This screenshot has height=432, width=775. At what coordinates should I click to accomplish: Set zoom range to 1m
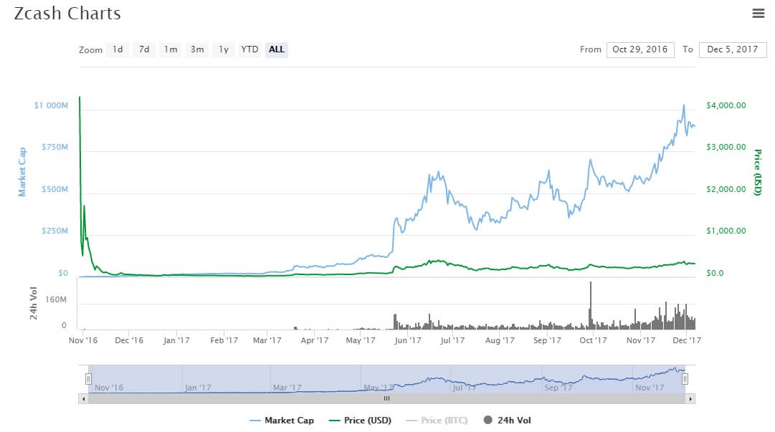point(171,49)
